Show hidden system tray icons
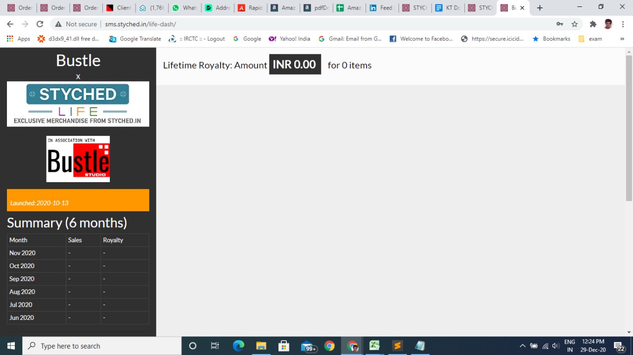This screenshot has width=633, height=355. (523, 346)
